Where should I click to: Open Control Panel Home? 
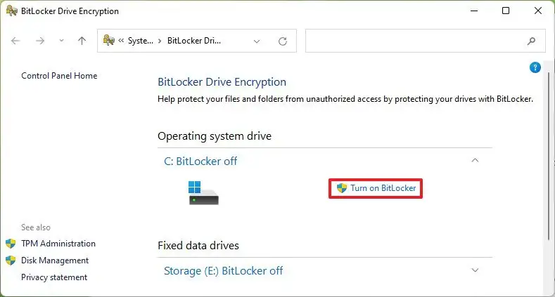coord(59,76)
